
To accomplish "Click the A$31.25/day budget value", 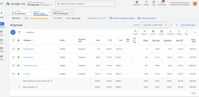I will click(76, 18).
